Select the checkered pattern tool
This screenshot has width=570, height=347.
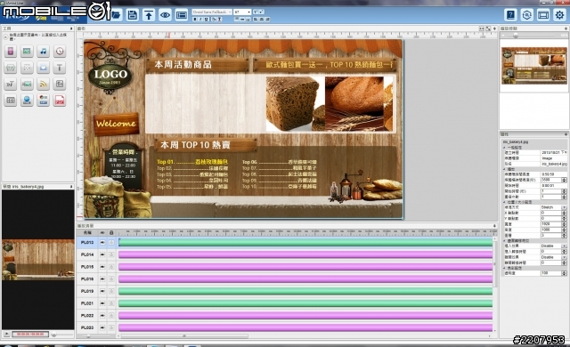pyautogui.click(x=27, y=68)
